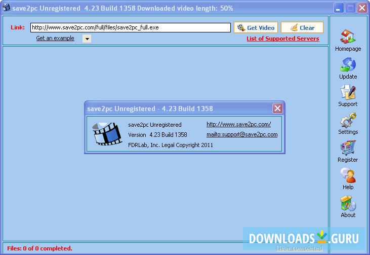Click into the Link URL input field
The width and height of the screenshot is (370, 255).
click(x=131, y=28)
